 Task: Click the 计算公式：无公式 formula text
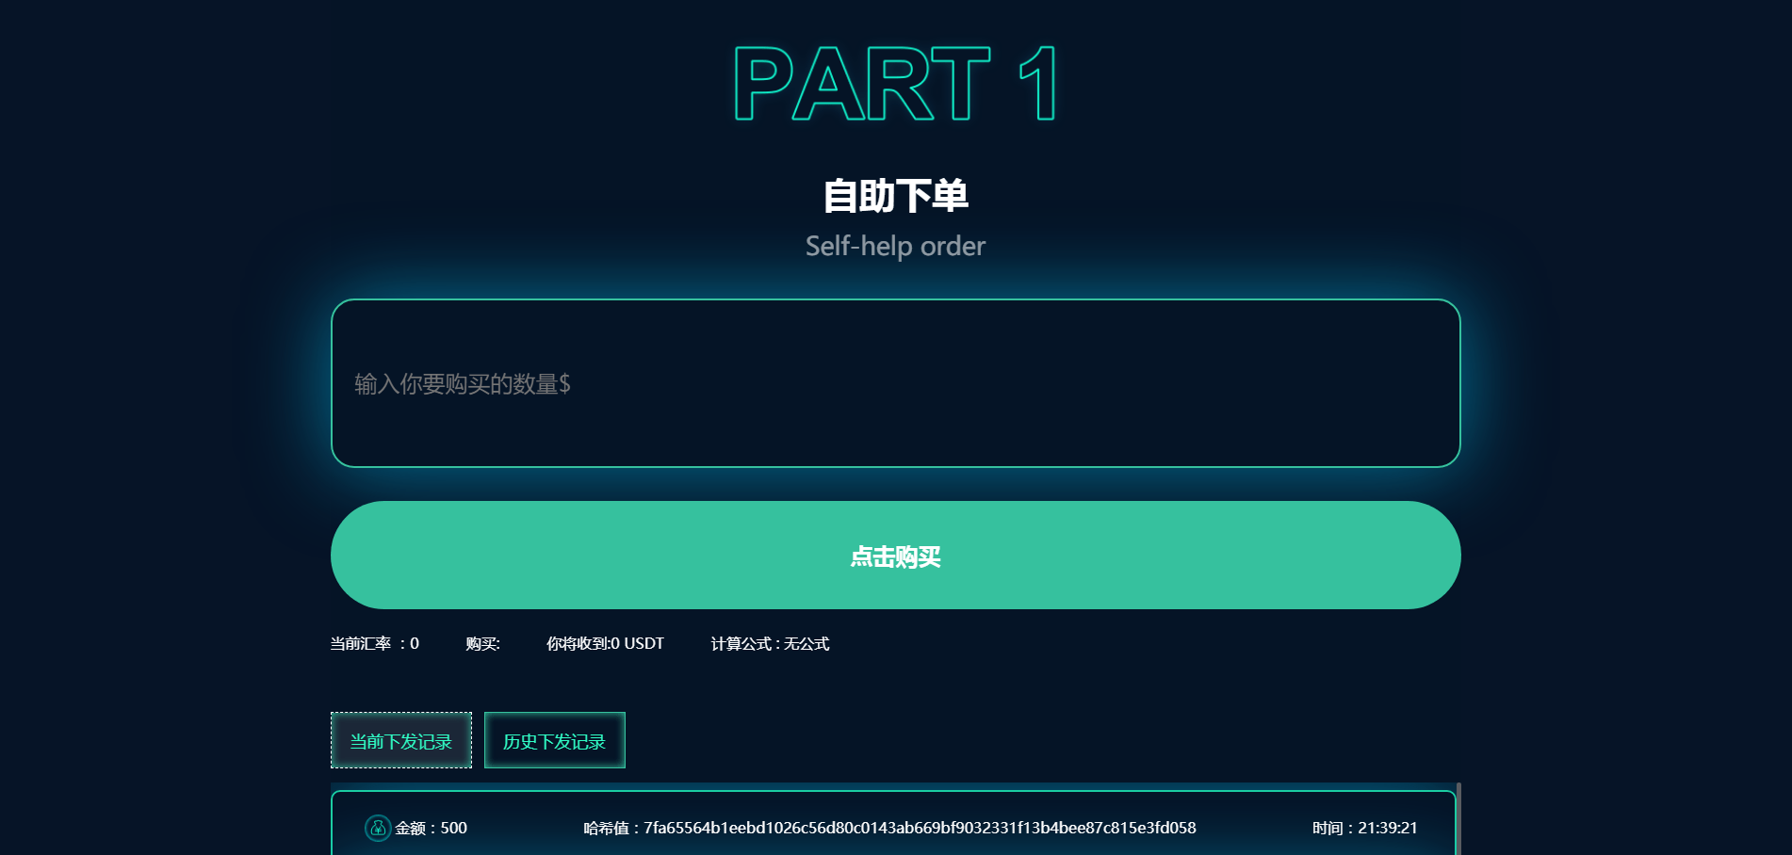(x=769, y=644)
